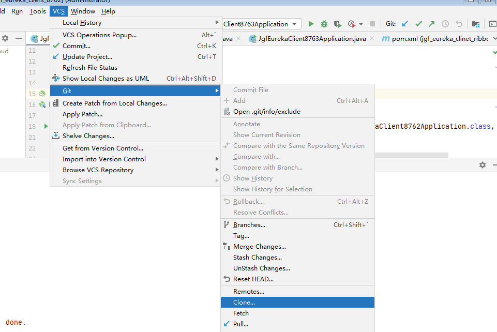Click the Profiler run icon
Screen dimensions: 497x332
tap(352, 24)
